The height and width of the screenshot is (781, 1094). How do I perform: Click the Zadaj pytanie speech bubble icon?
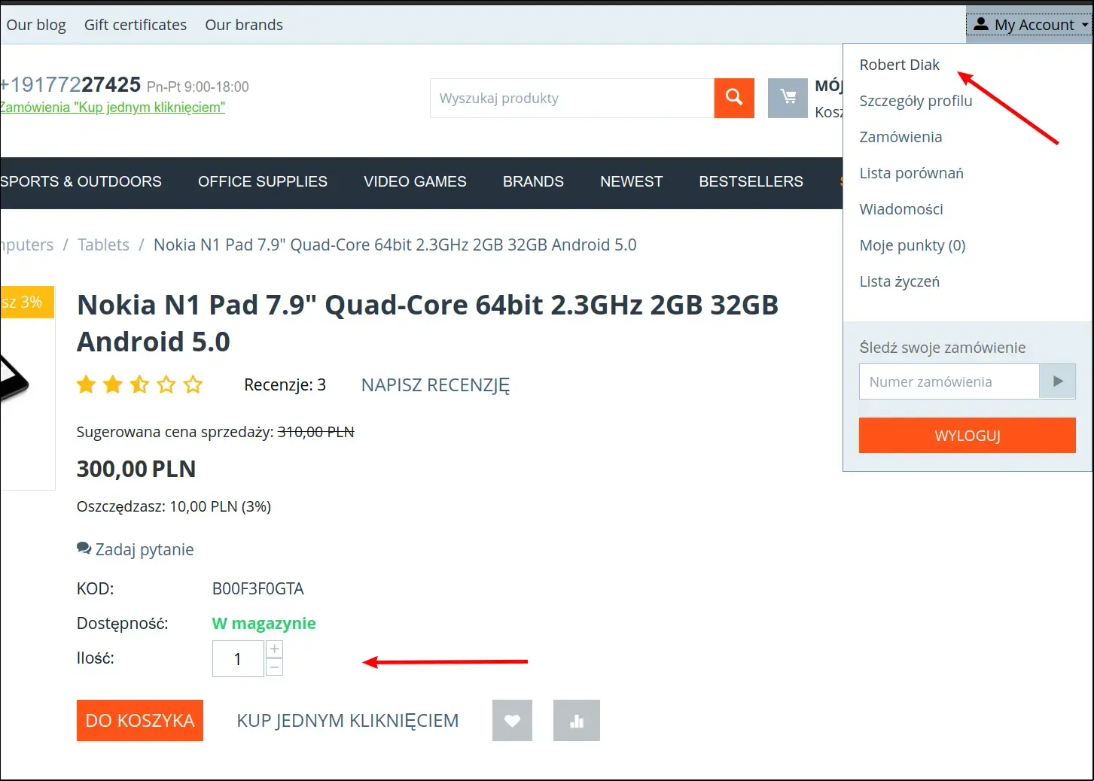click(x=84, y=549)
